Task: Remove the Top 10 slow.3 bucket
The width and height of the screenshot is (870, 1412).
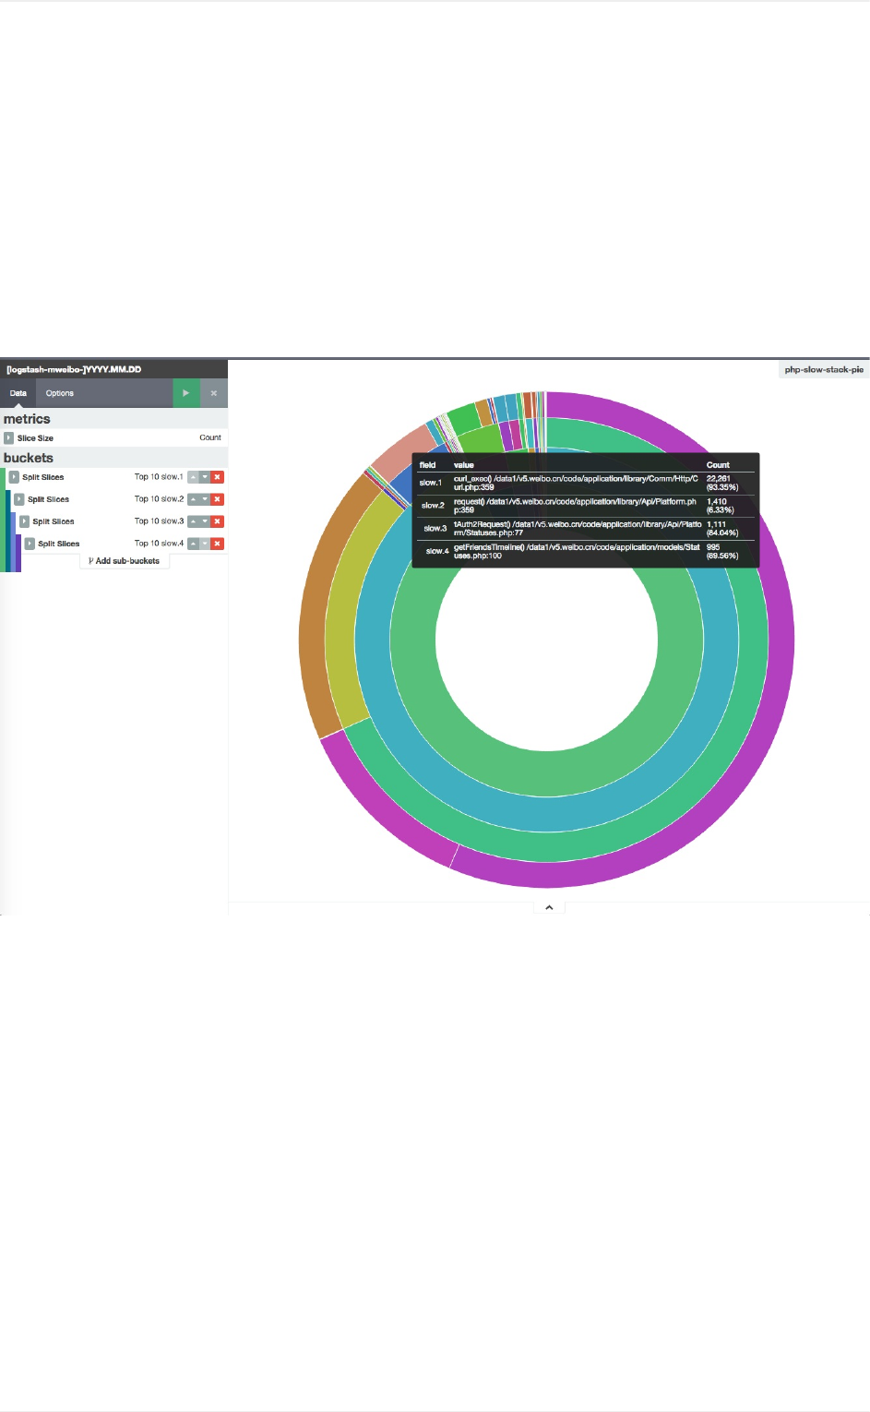Action: point(218,521)
